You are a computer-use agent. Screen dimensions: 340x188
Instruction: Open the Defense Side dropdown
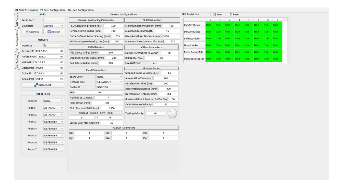pyautogui.click(x=110, y=82)
